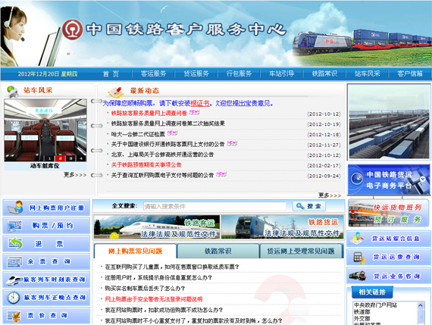Click 退票 button
The height and width of the screenshot is (325, 432).
coord(46,243)
